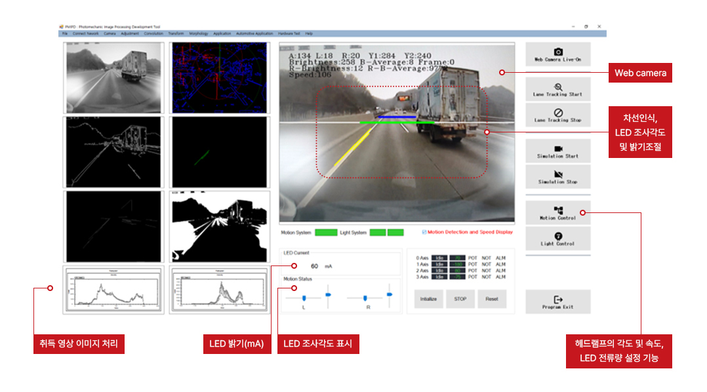
Task: Click the Initialize button
Action: pos(428,299)
